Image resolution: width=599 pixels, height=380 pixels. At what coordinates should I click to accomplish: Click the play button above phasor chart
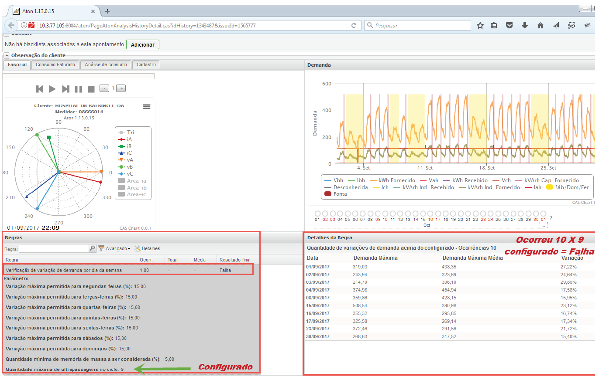tap(52, 89)
